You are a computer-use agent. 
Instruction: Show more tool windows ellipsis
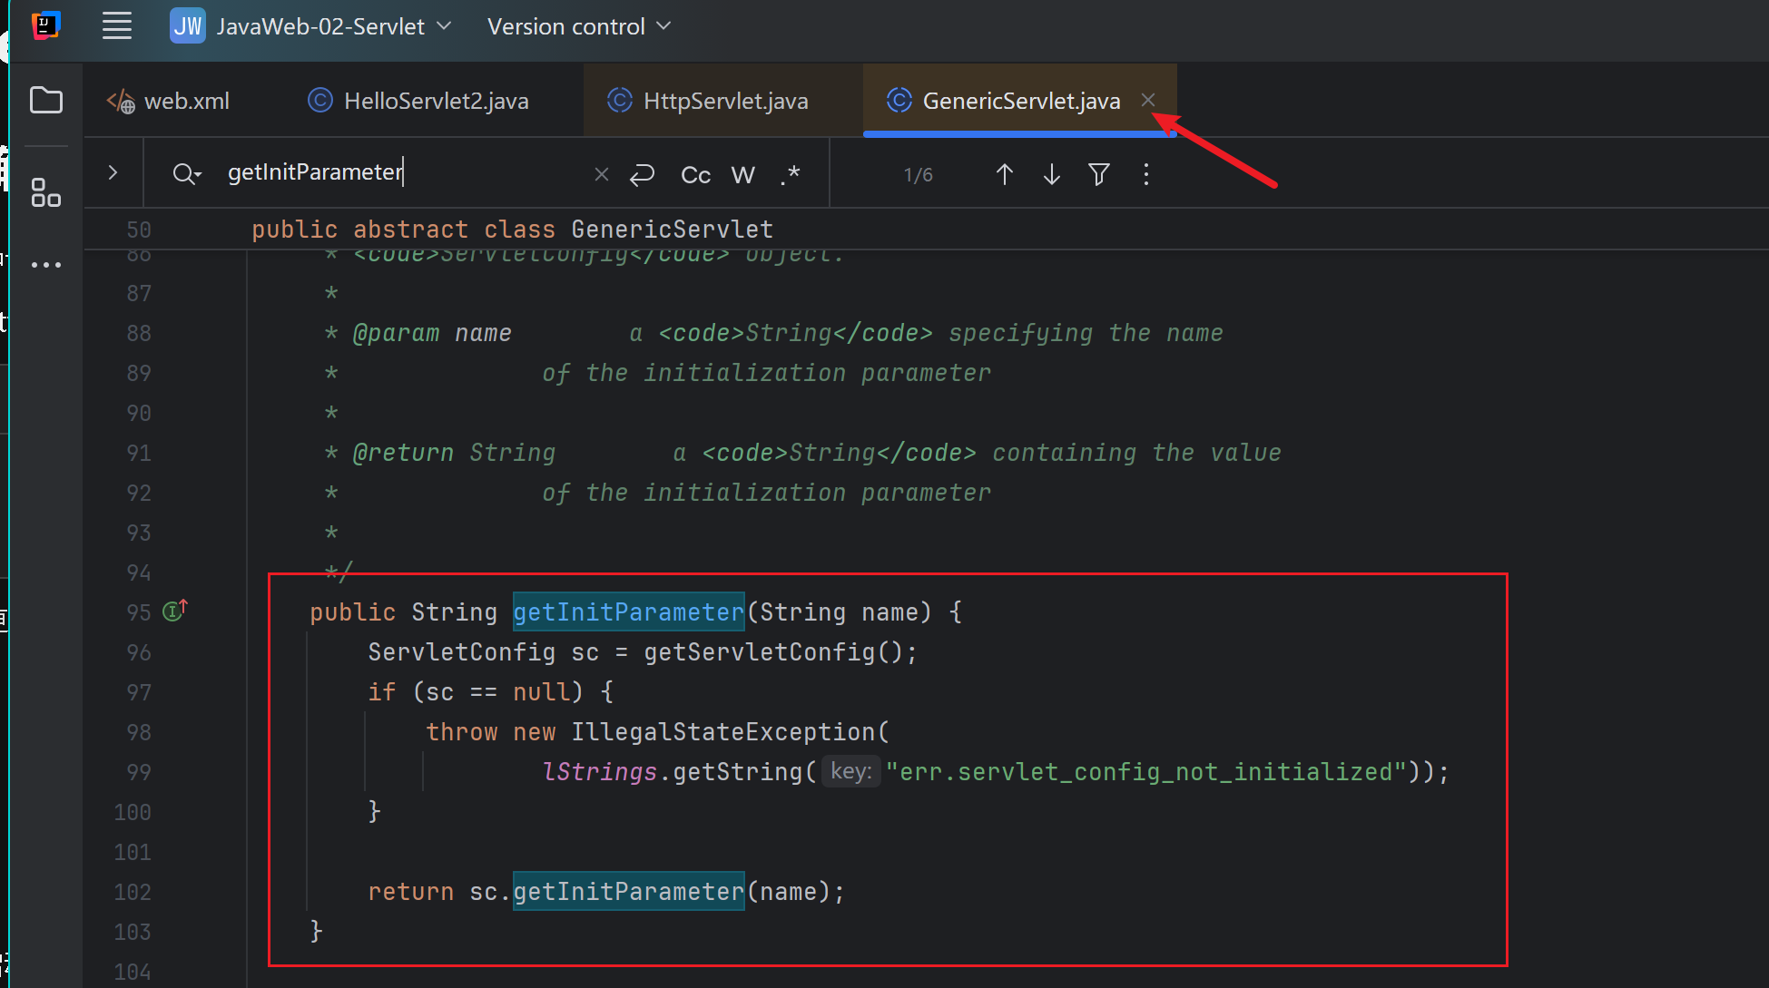[x=46, y=265]
